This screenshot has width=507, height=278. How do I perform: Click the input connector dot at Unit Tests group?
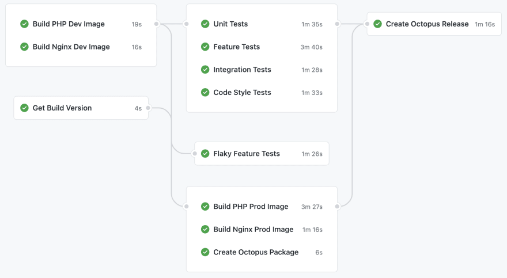tap(186, 24)
